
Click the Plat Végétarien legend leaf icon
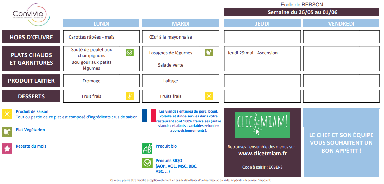click(7, 131)
